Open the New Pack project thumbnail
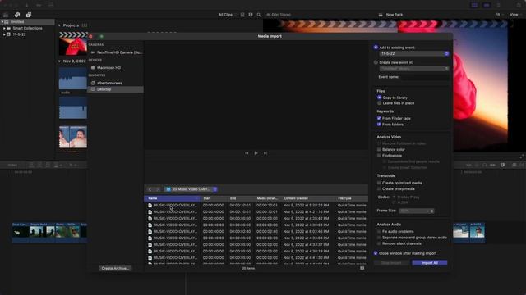 click(x=73, y=43)
